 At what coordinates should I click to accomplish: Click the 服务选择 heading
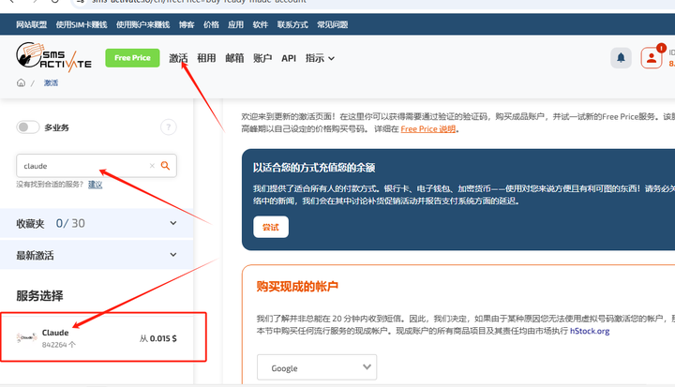(x=39, y=296)
